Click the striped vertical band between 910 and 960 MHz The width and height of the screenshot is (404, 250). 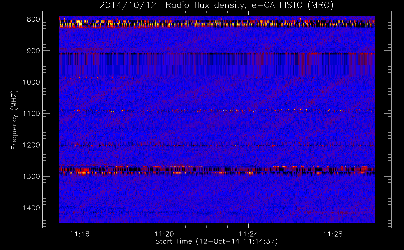pos(217,59)
